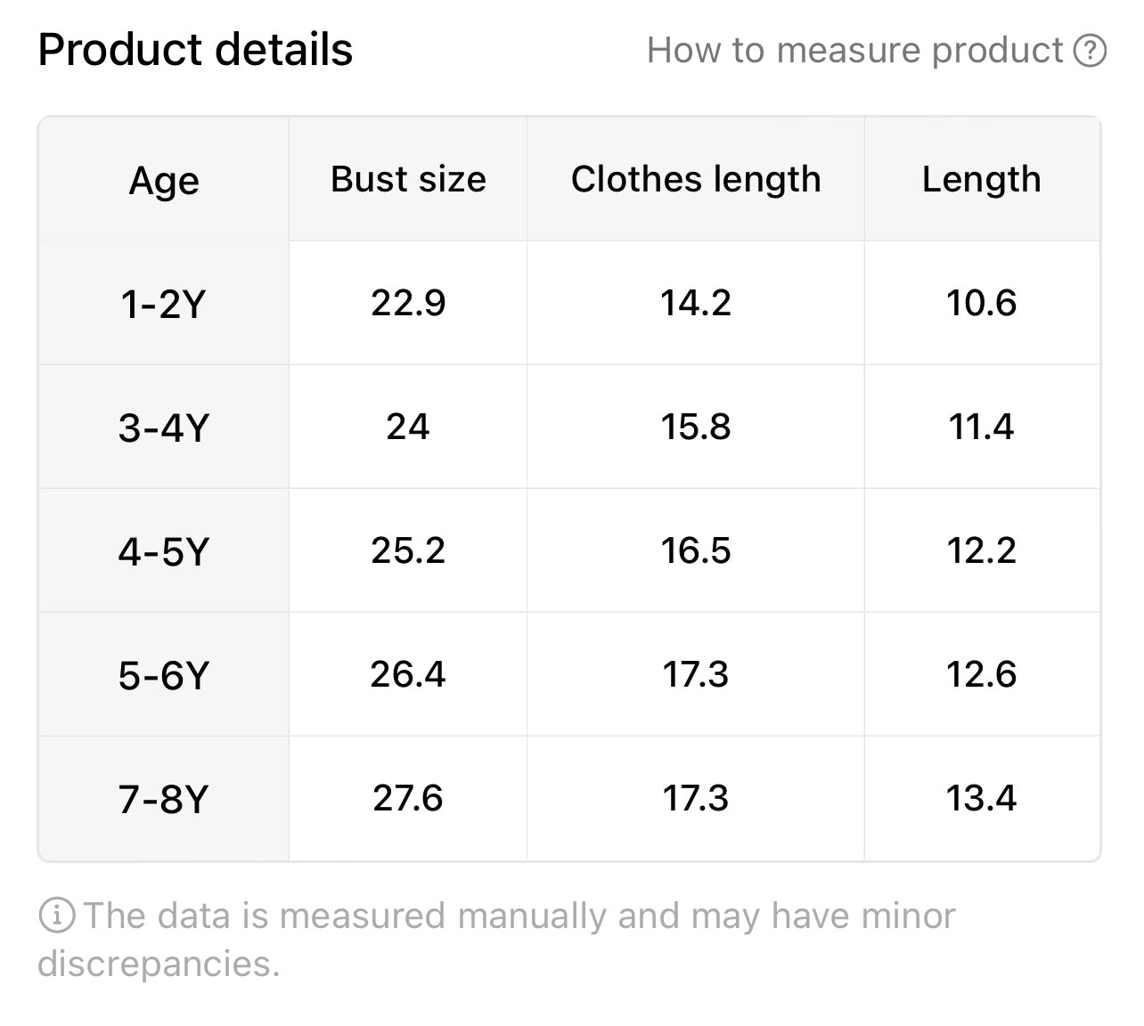Select the 7-8Y age row
Image resolution: width=1144 pixels, height=1026 pixels.
point(569,798)
